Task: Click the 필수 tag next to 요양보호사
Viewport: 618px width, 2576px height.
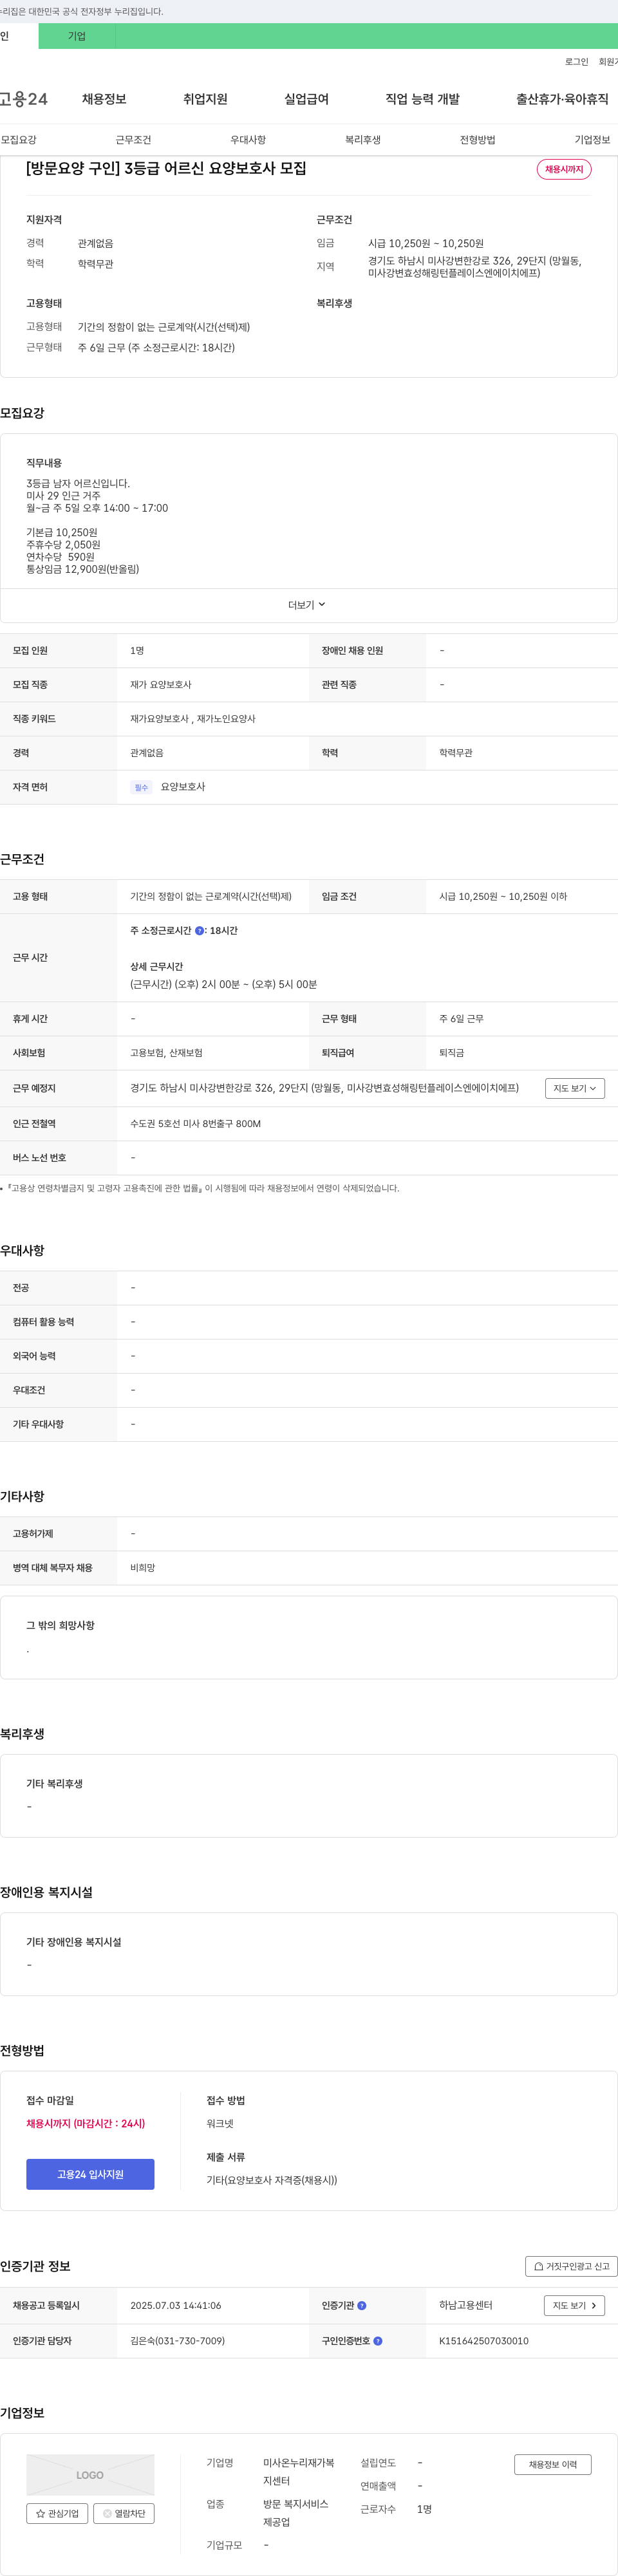Action: (141, 787)
